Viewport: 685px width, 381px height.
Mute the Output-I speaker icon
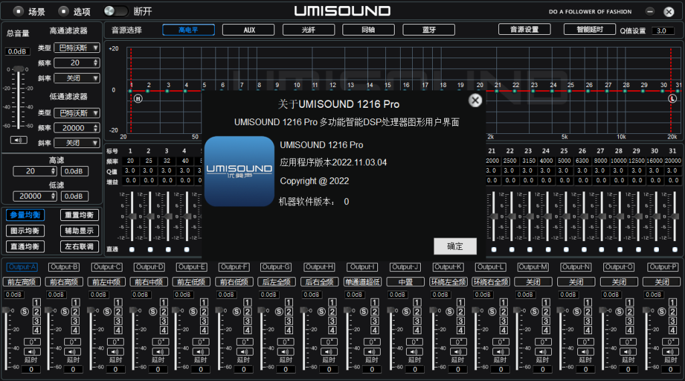click(371, 352)
